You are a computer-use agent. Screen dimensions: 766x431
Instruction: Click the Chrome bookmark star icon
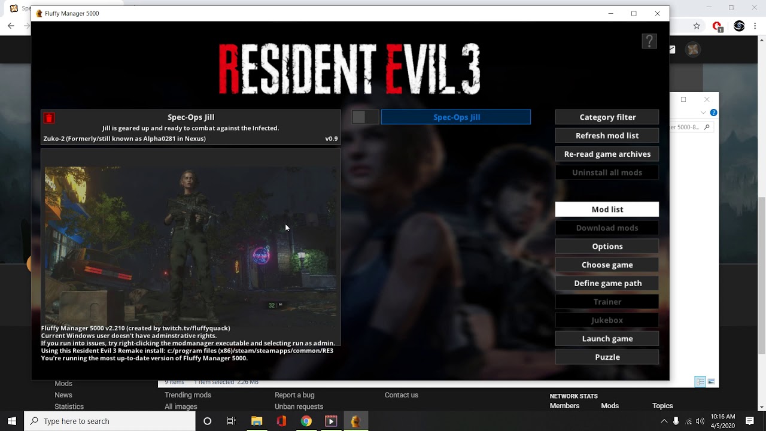(697, 26)
